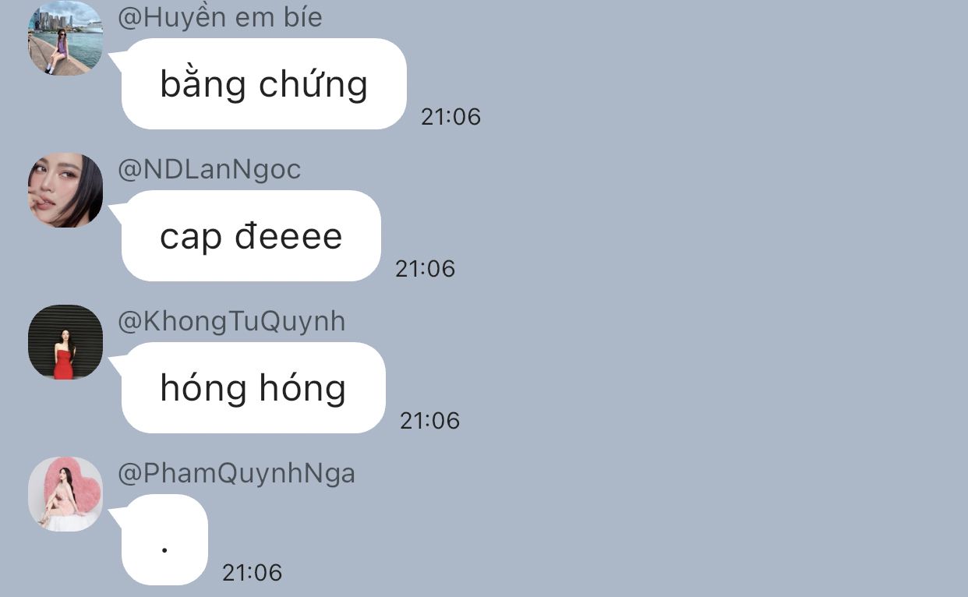Select PhamQuynhNga's single dot message bubble
Viewport: 968px width, 597px height.
(164, 539)
